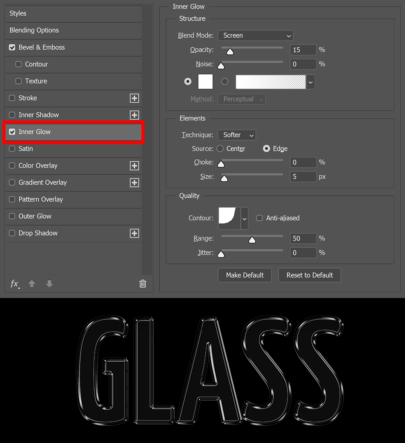Delete the effect with the trash icon
The height and width of the screenshot is (443, 405).
(143, 284)
